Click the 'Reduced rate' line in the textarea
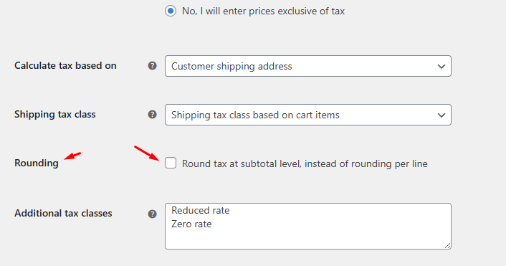Viewport: 506px width, 266px height. click(x=201, y=211)
